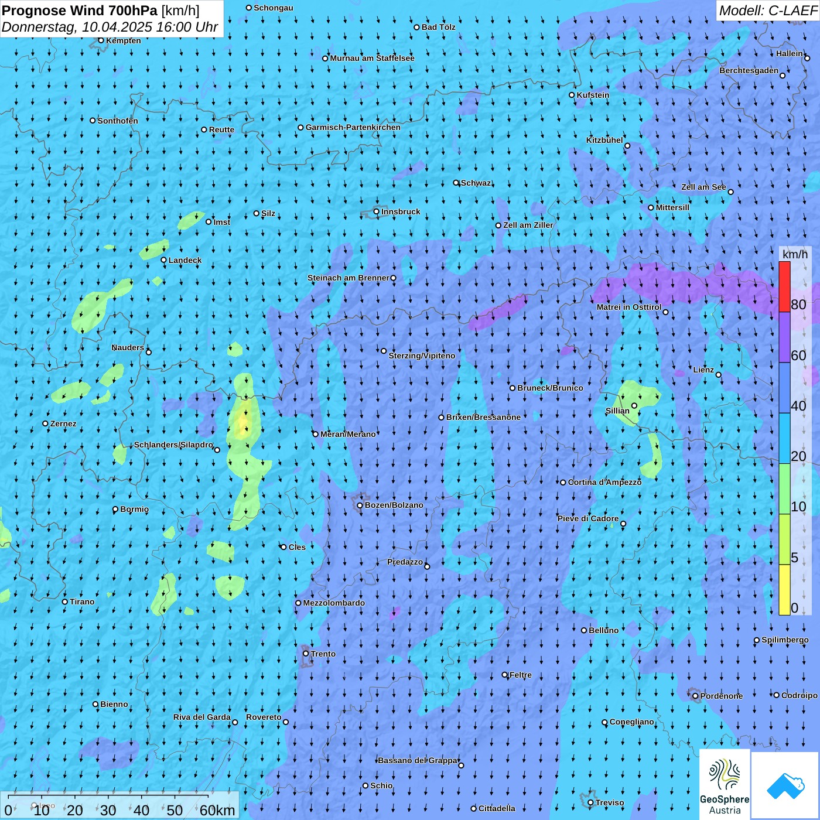
Task: Click the 'Conegliano' label
Action: (632, 722)
